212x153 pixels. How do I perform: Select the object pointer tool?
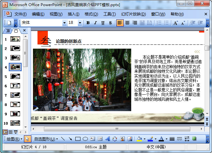point(27,139)
